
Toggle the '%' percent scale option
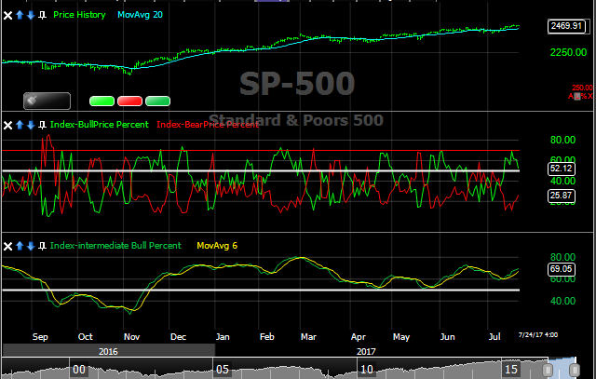[584, 96]
